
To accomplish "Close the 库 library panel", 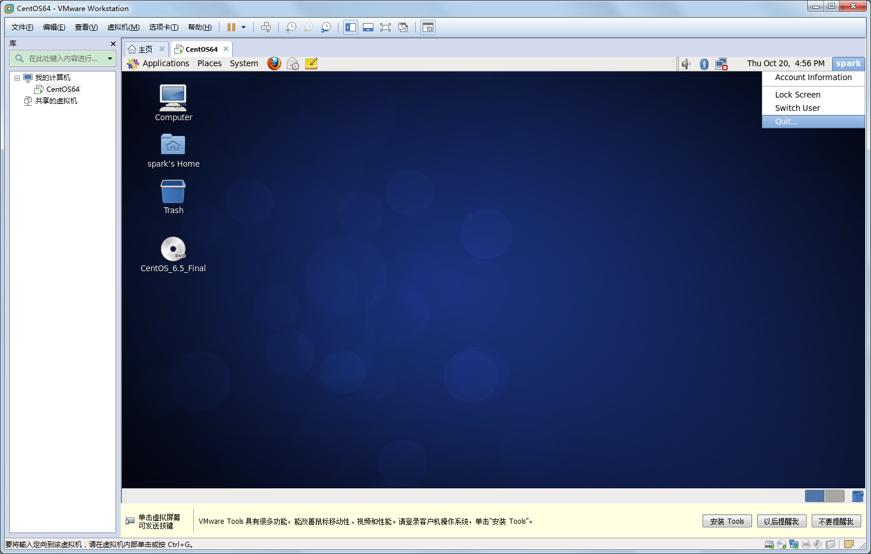I will coord(113,44).
